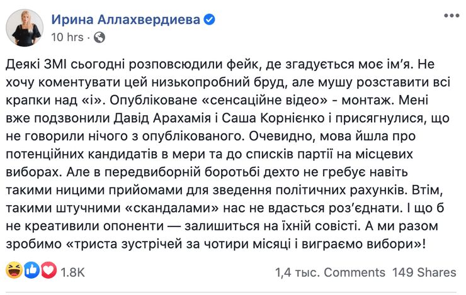Open the 1,4 тыс. Comments link
Screen dimensions: 466x295
tap(330, 272)
